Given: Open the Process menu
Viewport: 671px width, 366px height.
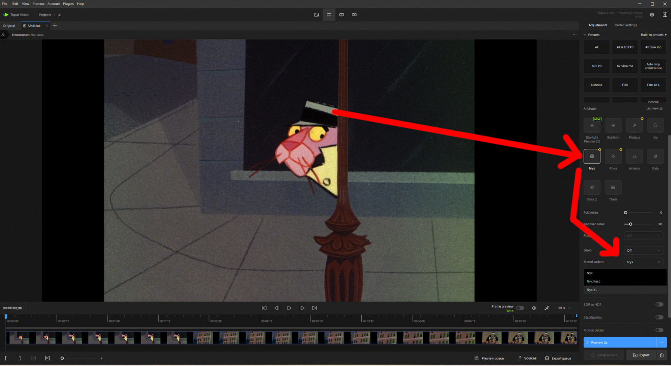Looking at the screenshot, I should tap(38, 4).
